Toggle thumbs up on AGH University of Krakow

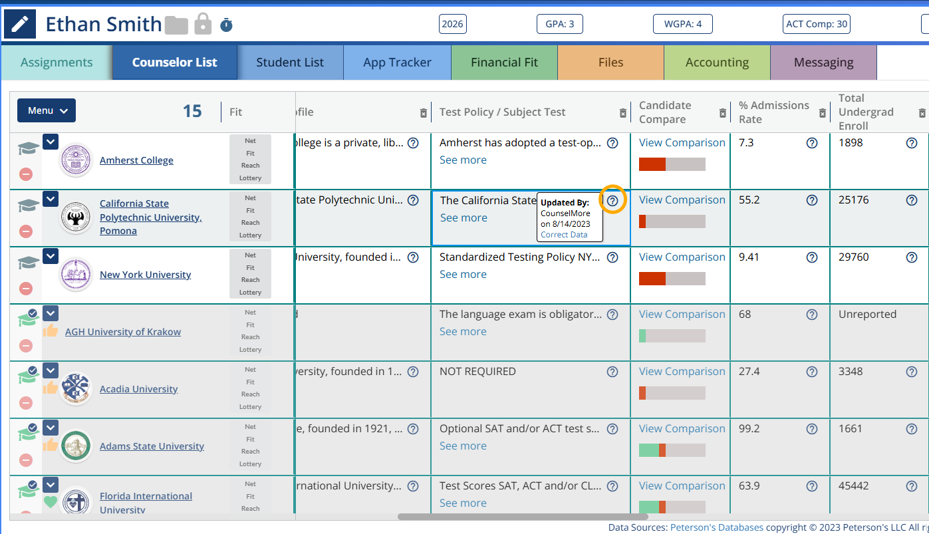51,330
